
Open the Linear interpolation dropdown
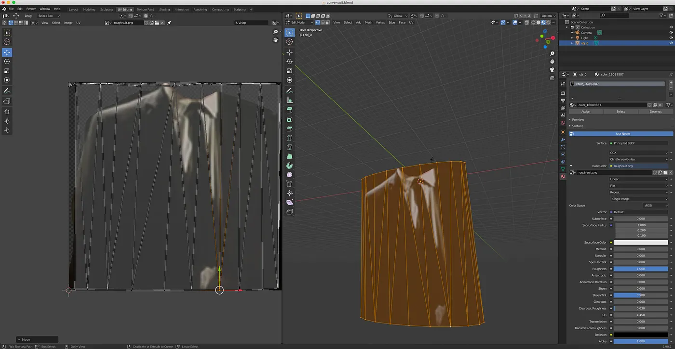pyautogui.click(x=639, y=179)
